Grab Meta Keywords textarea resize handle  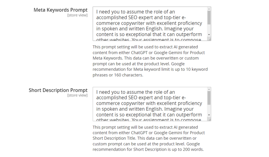[209, 39]
